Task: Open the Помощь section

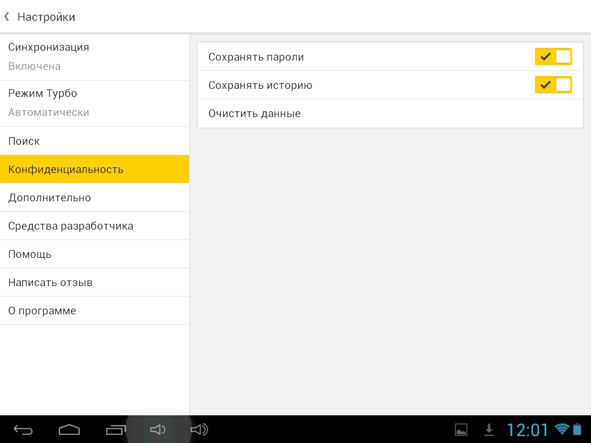Action: coord(95,254)
